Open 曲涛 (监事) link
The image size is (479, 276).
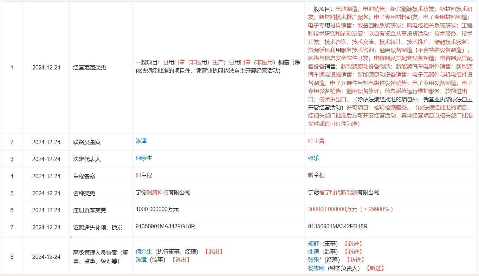pos(313,252)
